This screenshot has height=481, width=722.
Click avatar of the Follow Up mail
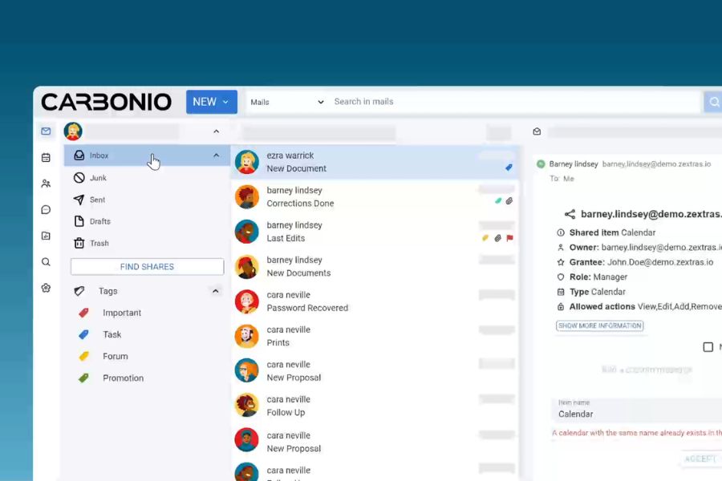[x=247, y=406]
